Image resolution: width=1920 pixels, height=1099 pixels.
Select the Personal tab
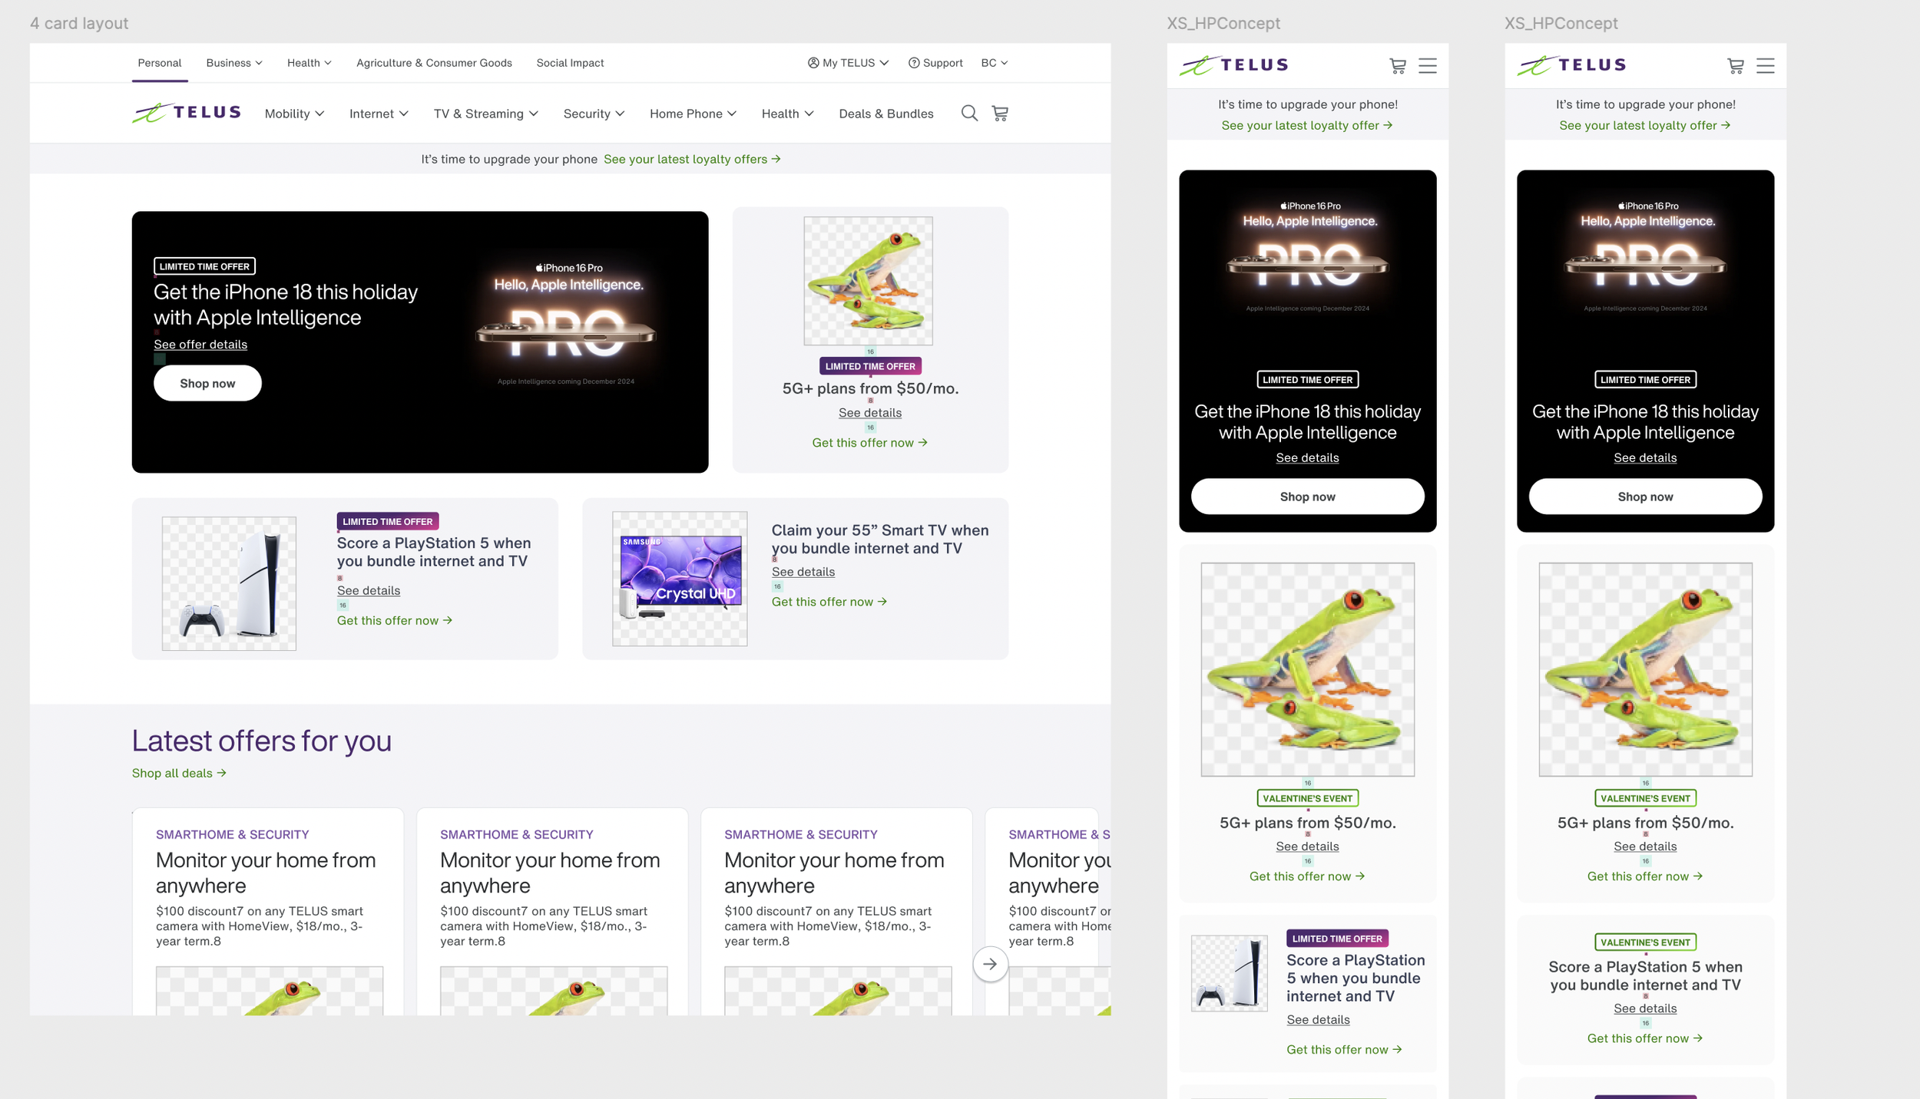159,63
